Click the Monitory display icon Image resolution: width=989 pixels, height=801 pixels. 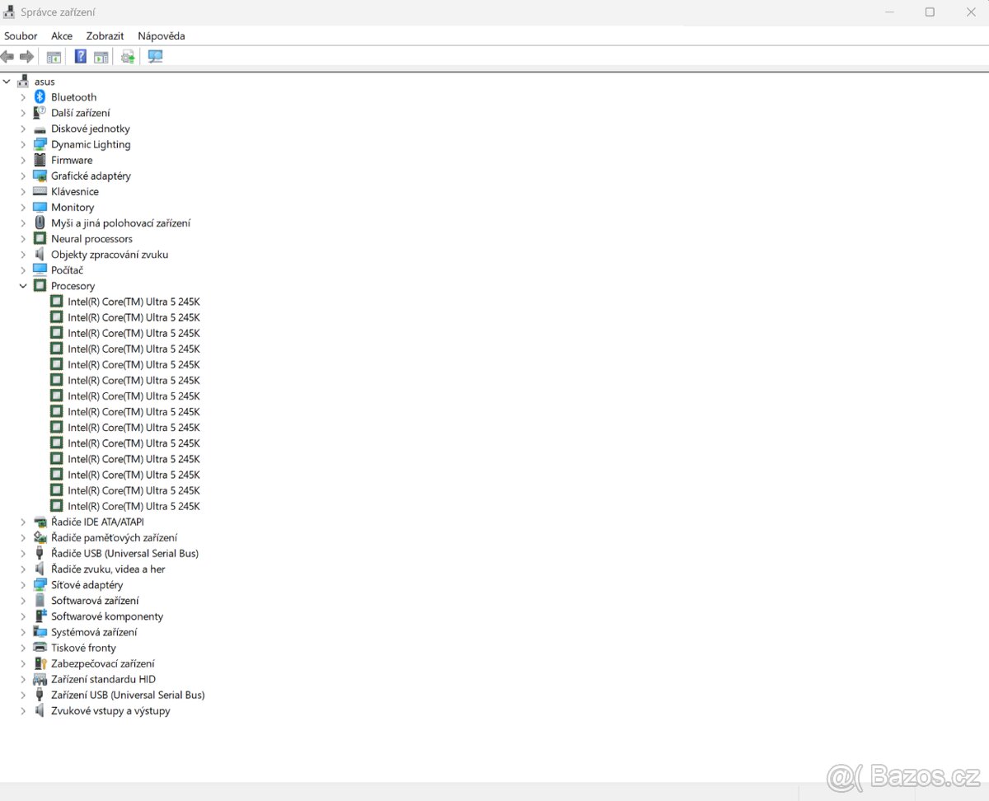pyautogui.click(x=40, y=207)
